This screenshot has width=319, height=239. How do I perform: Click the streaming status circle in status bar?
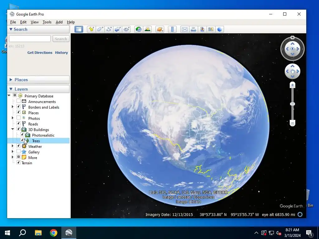(x=300, y=214)
